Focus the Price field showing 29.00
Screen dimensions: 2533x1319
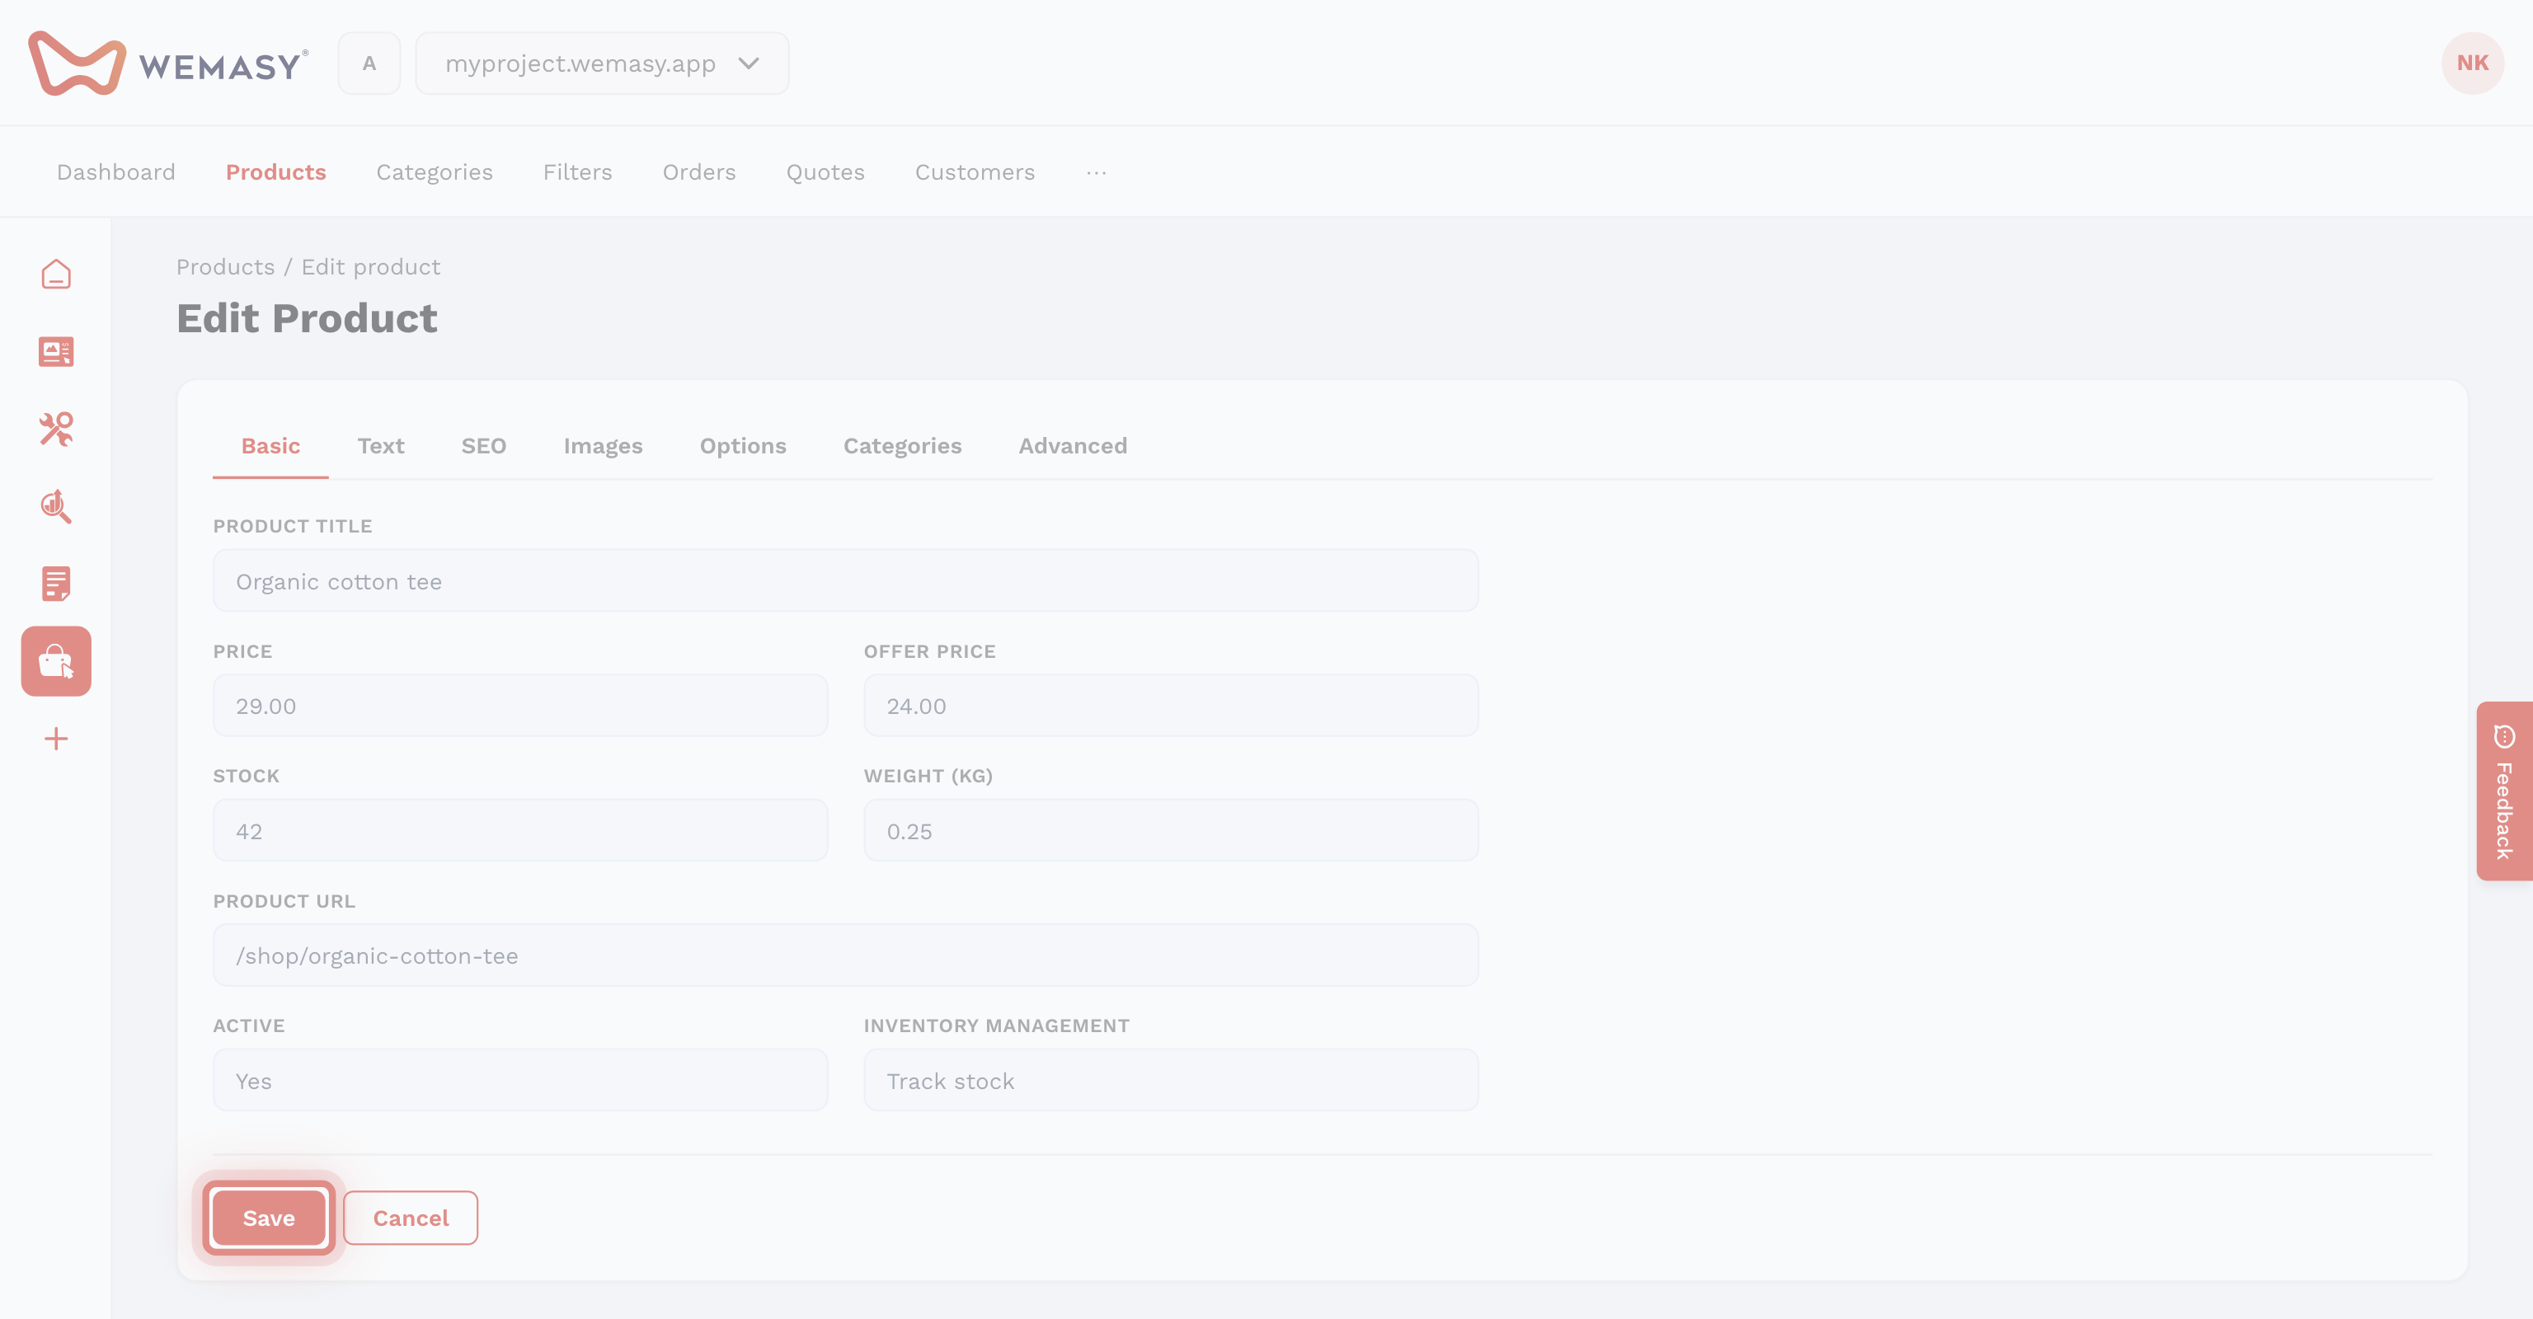520,706
